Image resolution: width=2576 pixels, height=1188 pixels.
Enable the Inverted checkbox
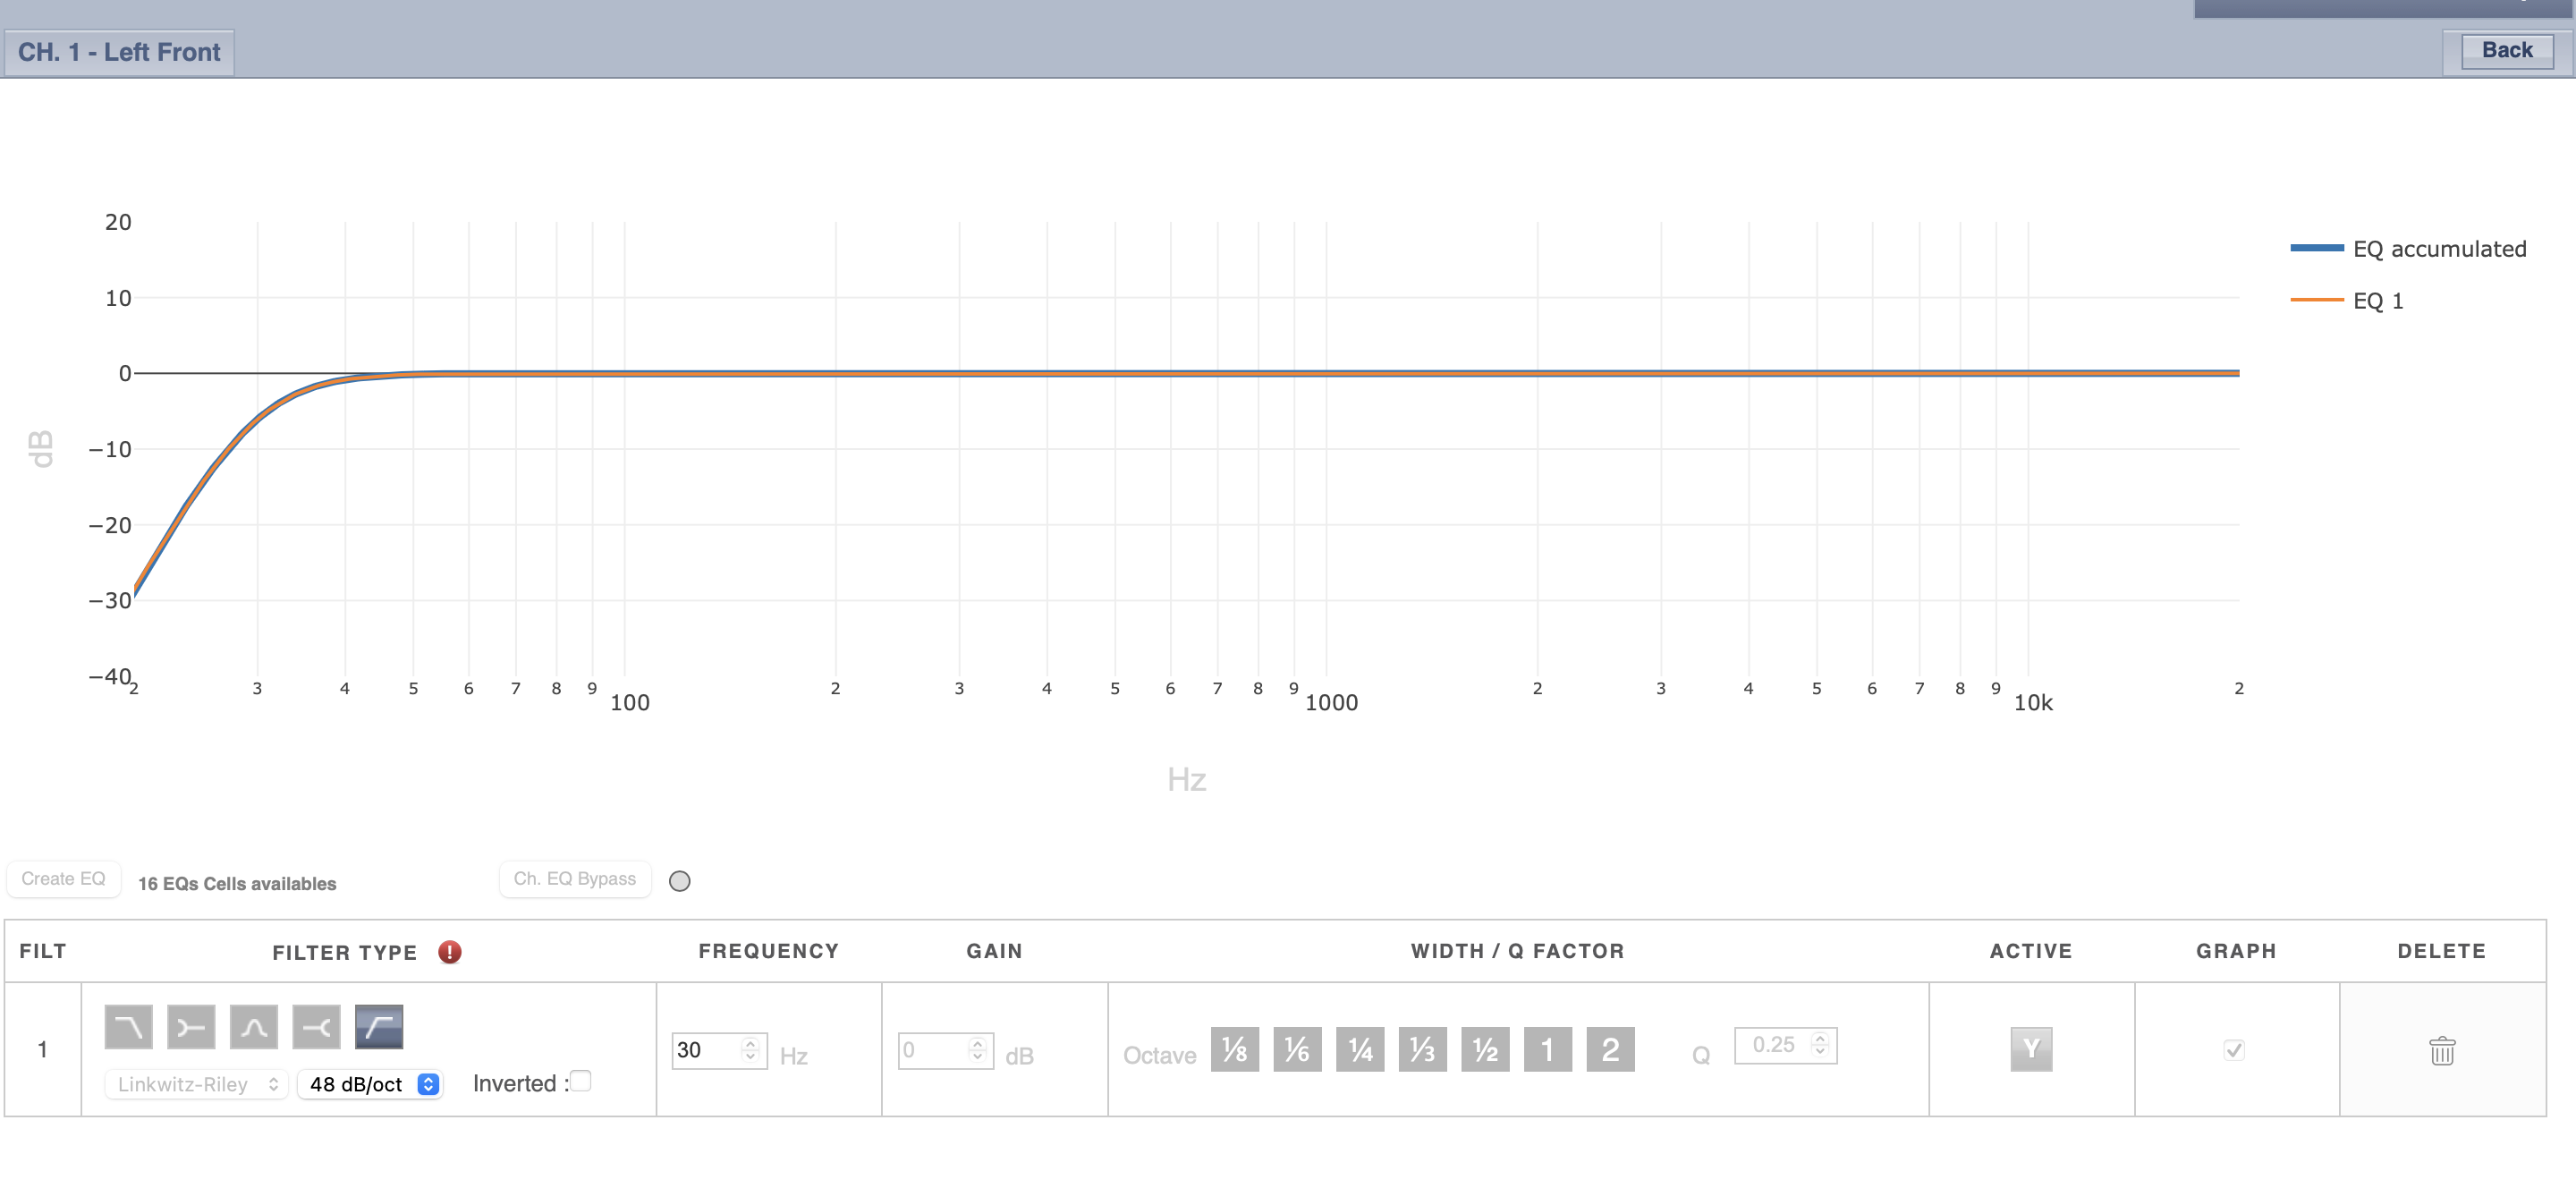click(581, 1080)
